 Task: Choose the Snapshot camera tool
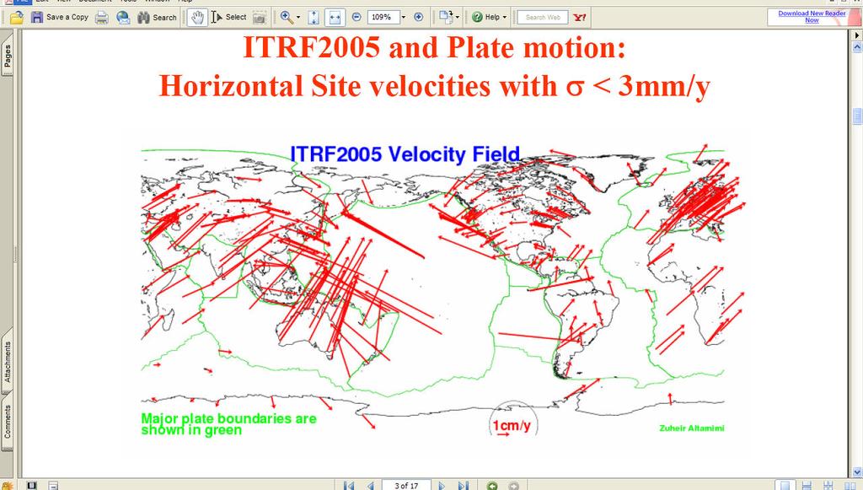260,18
